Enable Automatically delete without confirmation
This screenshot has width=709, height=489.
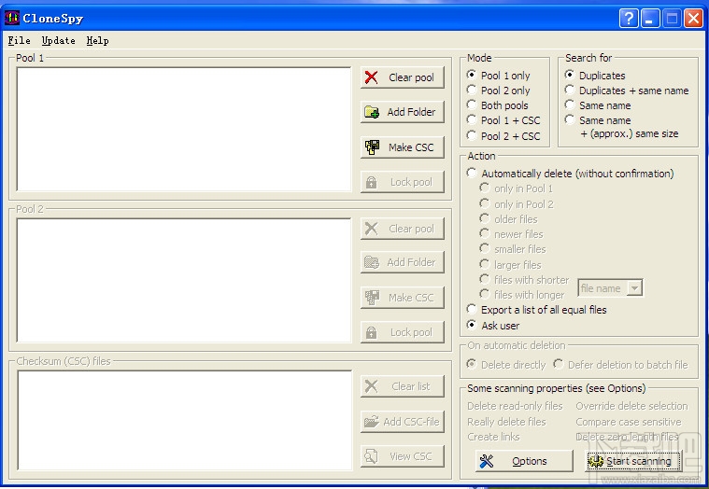(x=570, y=174)
